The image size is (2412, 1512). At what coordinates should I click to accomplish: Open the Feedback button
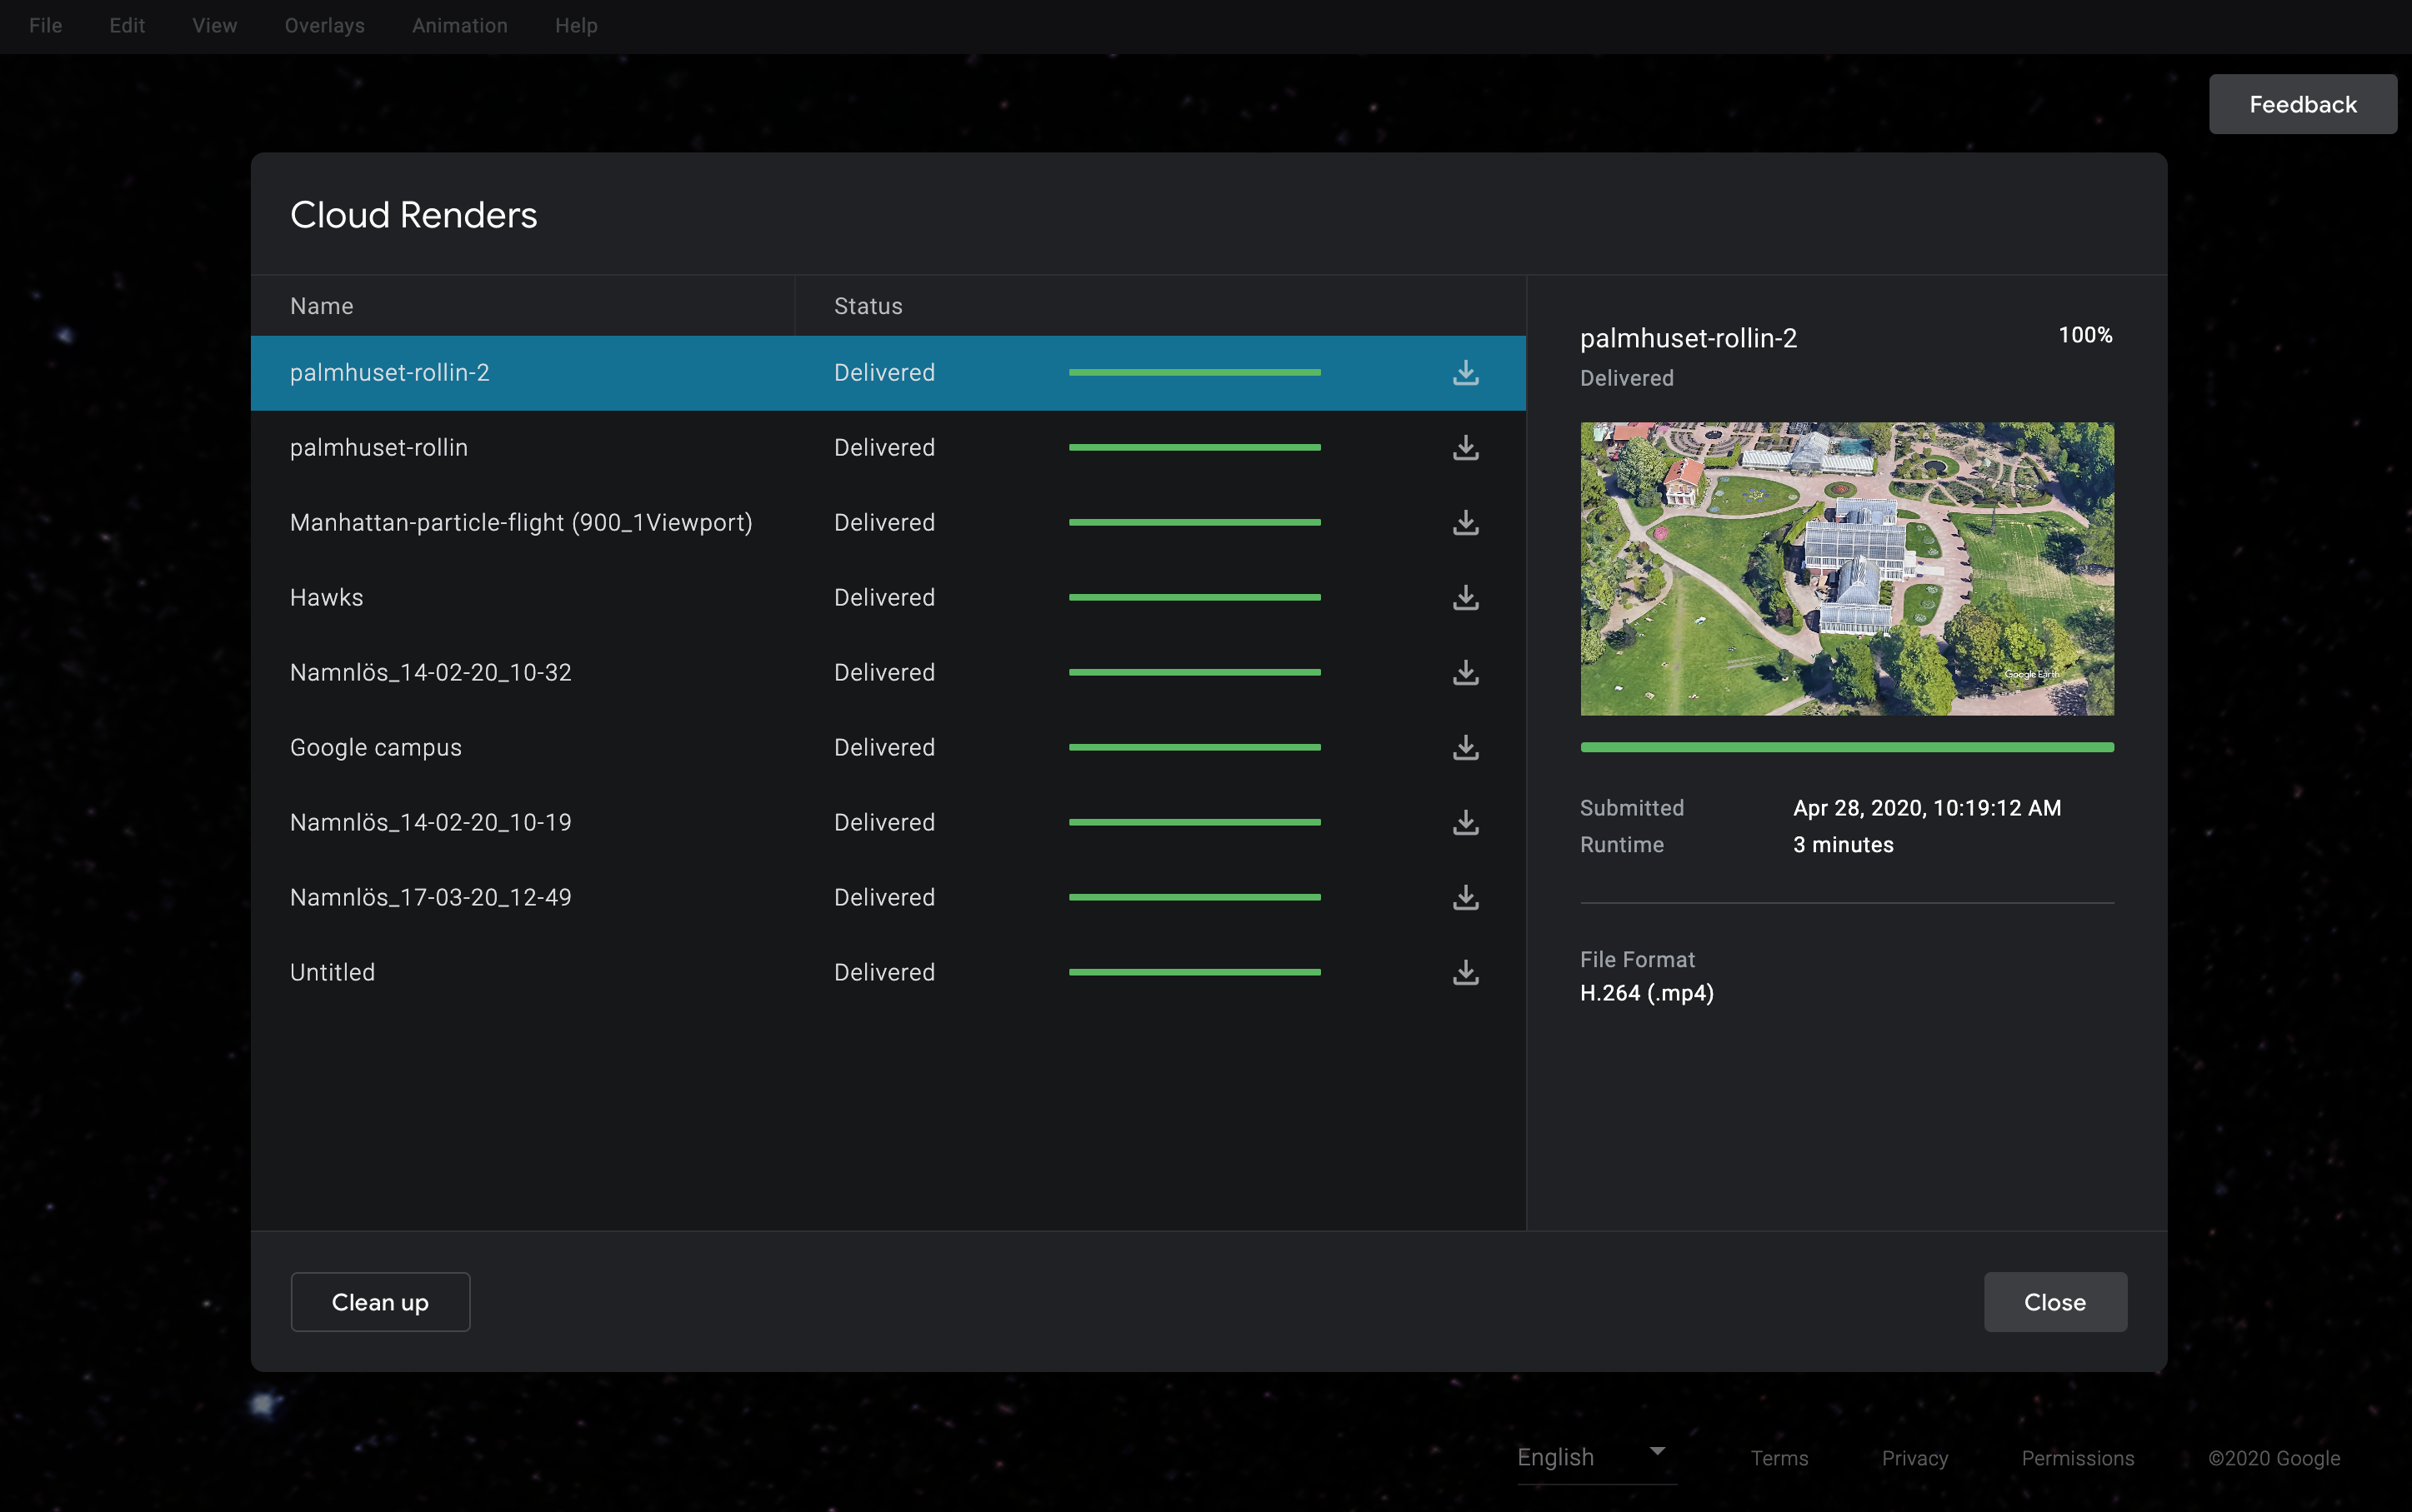2302,104
